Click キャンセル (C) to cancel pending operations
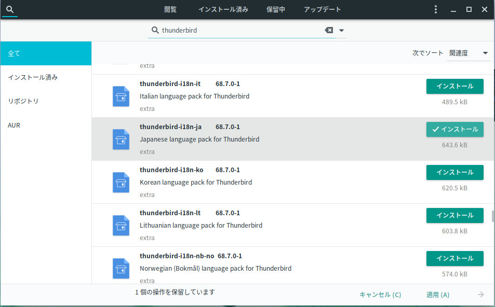Screen dimensions: 495x307 [x=380, y=295]
